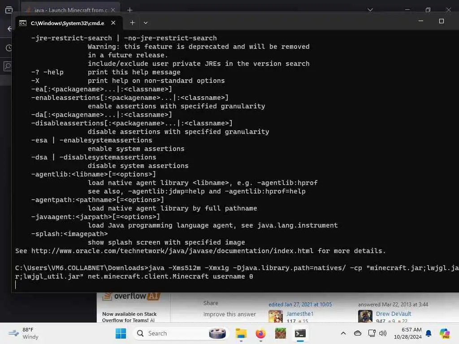Open the Windows Start menu

121,333
